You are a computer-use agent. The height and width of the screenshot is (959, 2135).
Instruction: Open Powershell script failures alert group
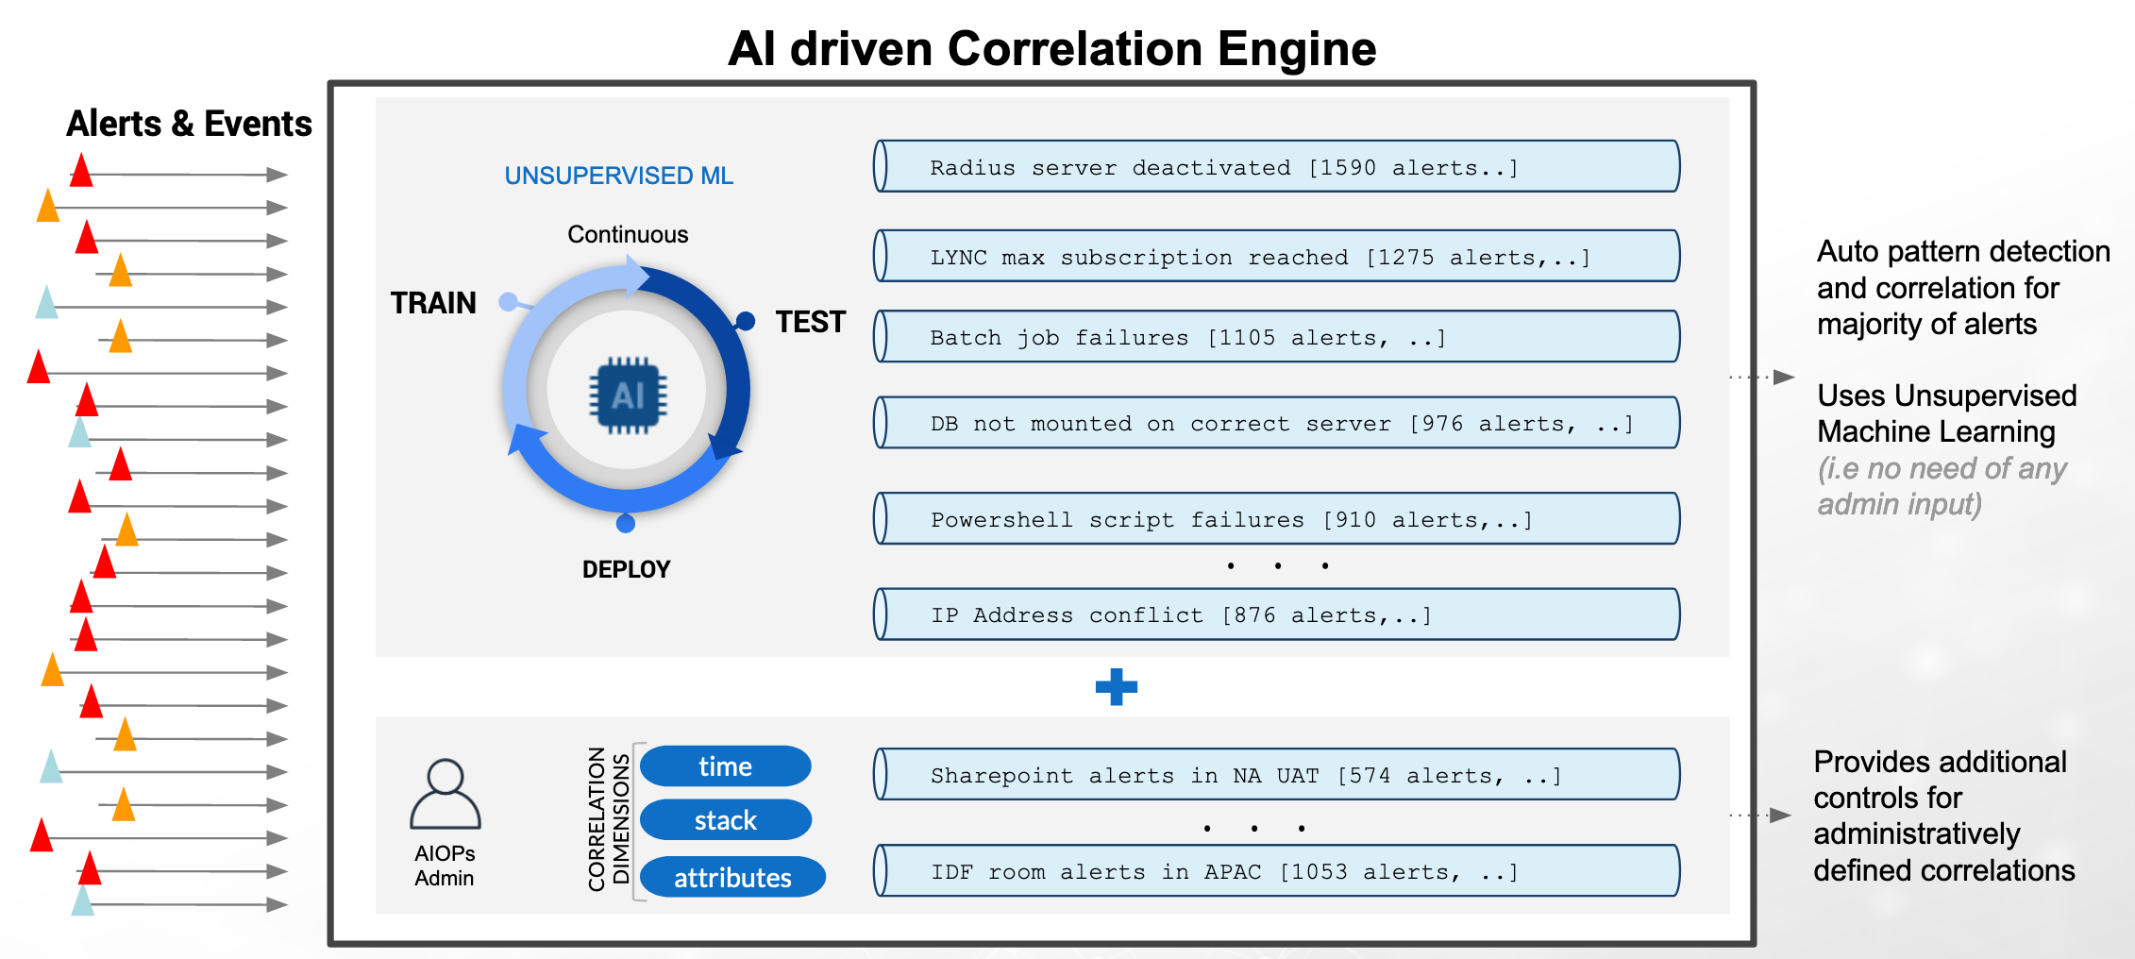(x=1276, y=519)
